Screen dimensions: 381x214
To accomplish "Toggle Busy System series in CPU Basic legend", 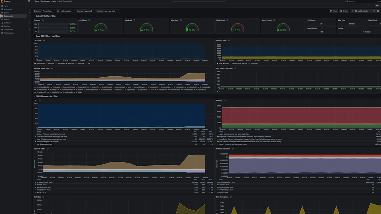I will pyautogui.click(x=40, y=63).
